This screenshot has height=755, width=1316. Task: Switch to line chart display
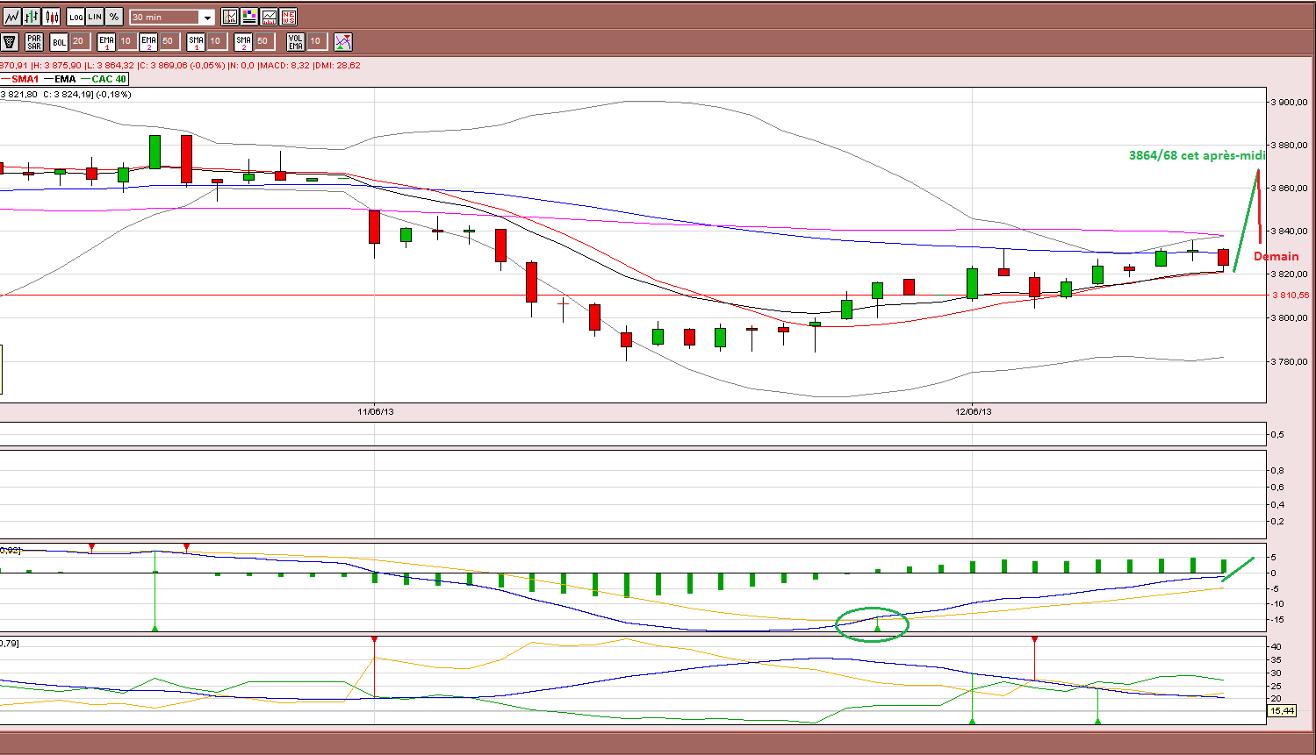pyautogui.click(x=12, y=17)
